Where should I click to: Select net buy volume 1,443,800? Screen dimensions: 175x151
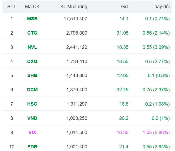77,76
